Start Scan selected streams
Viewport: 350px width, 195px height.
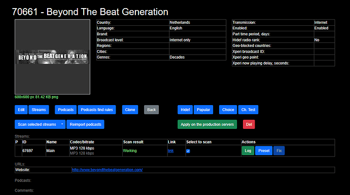click(x=37, y=124)
